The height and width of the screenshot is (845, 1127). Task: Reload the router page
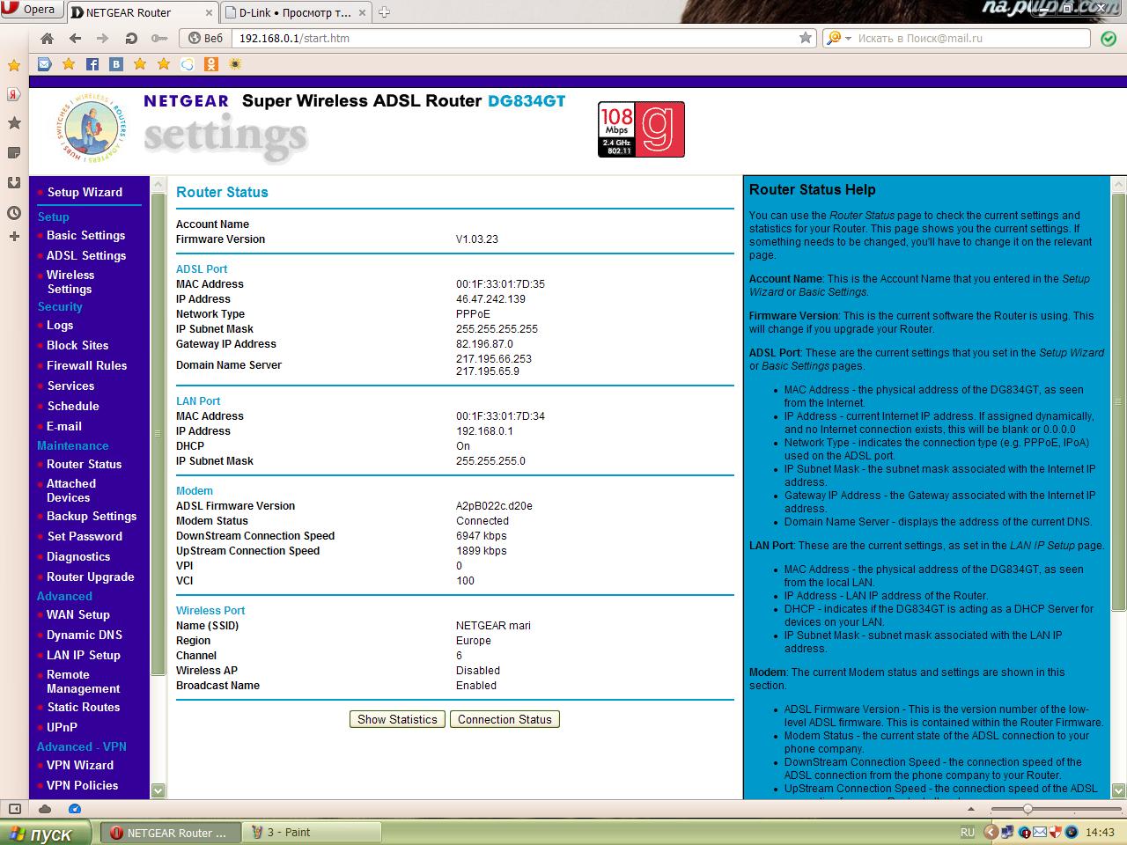131,39
